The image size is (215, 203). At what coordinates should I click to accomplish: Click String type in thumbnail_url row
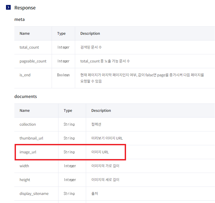(69, 138)
